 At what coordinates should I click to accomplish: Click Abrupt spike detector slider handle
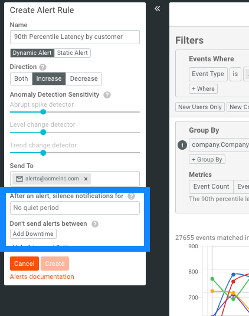click(x=43, y=112)
